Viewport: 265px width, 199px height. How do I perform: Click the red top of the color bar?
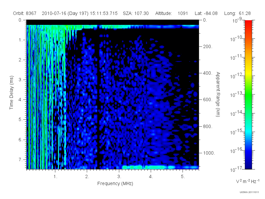tap(248, 23)
